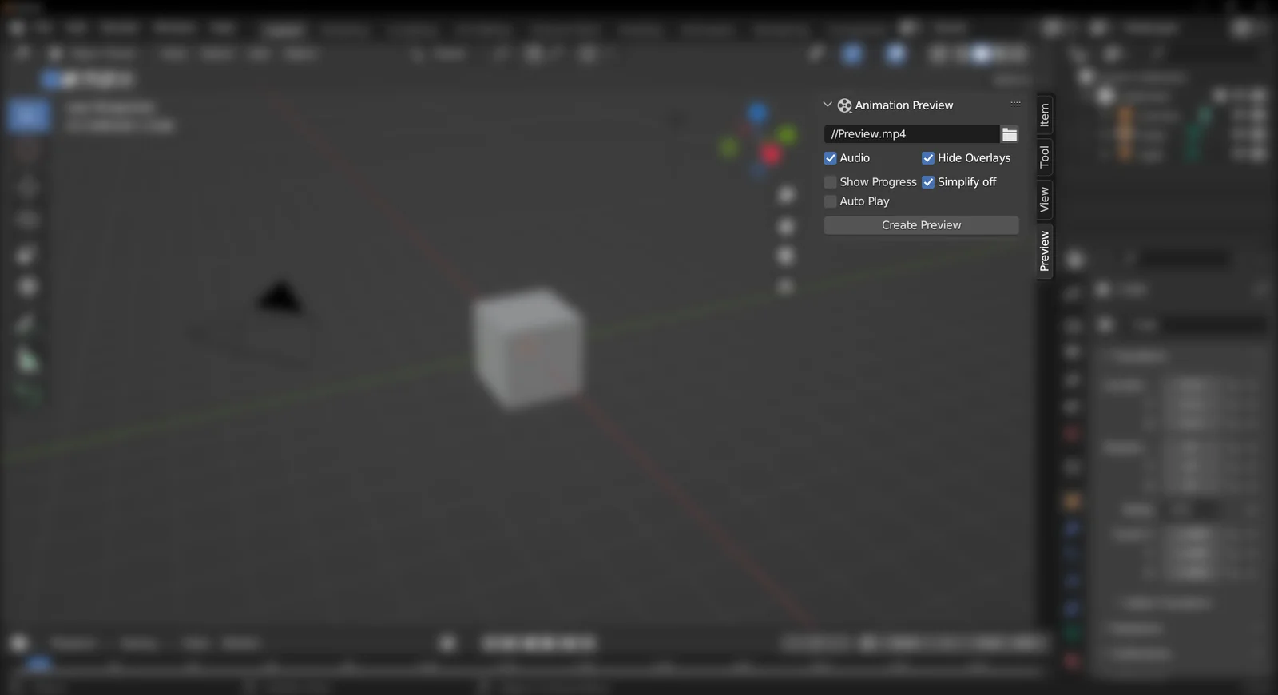Switch to the Item sidebar tab
1278x695 pixels.
[1045, 115]
